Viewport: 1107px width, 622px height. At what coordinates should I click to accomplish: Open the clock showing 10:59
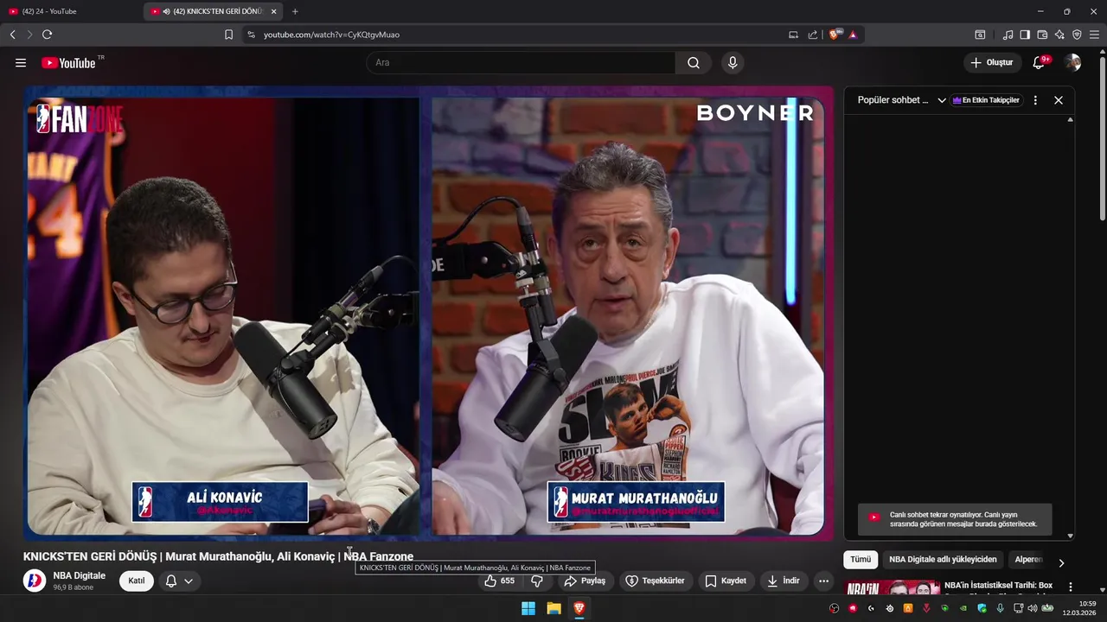[x=1079, y=608]
